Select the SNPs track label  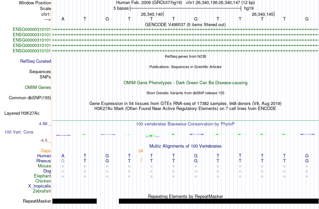point(45,77)
